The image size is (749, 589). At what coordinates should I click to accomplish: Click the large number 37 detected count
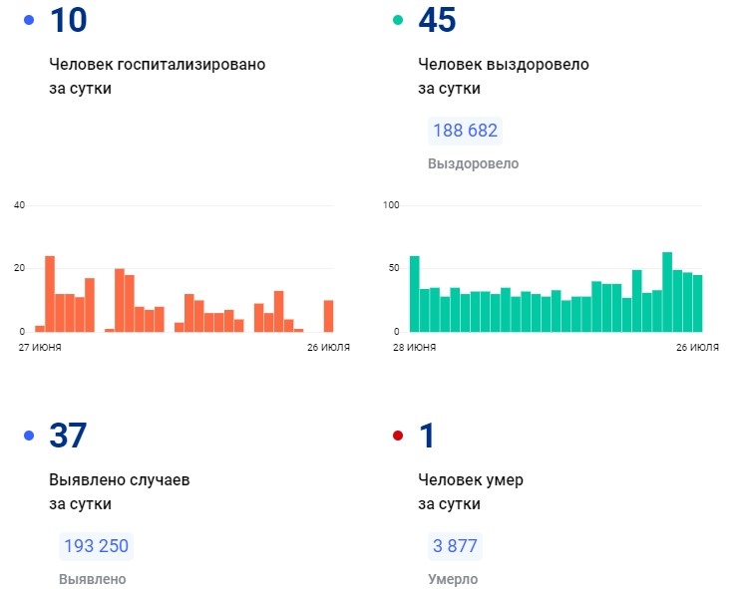click(68, 436)
